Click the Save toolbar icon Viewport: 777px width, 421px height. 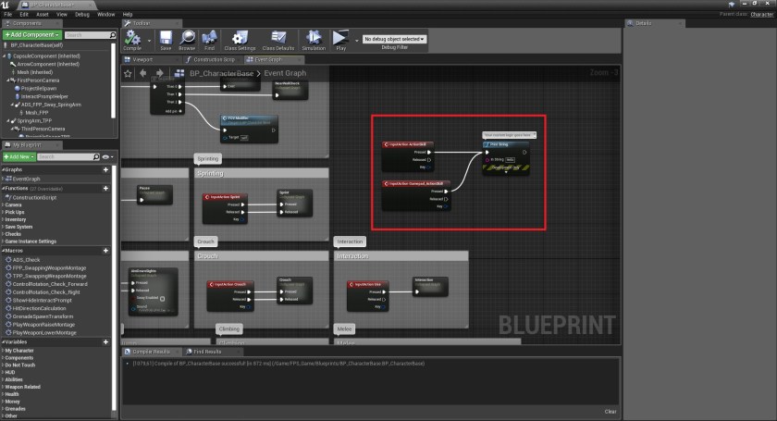tap(166, 38)
